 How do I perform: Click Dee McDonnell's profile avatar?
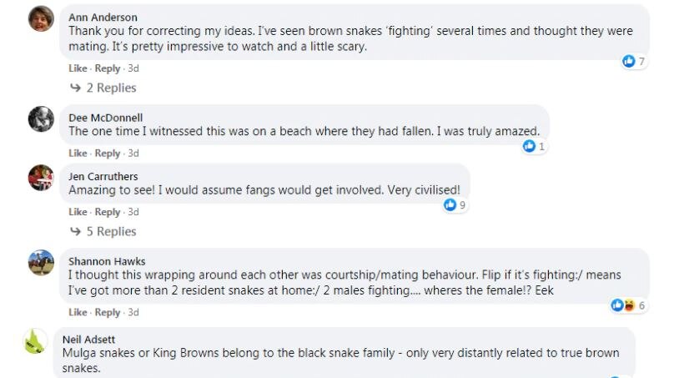[x=41, y=119]
